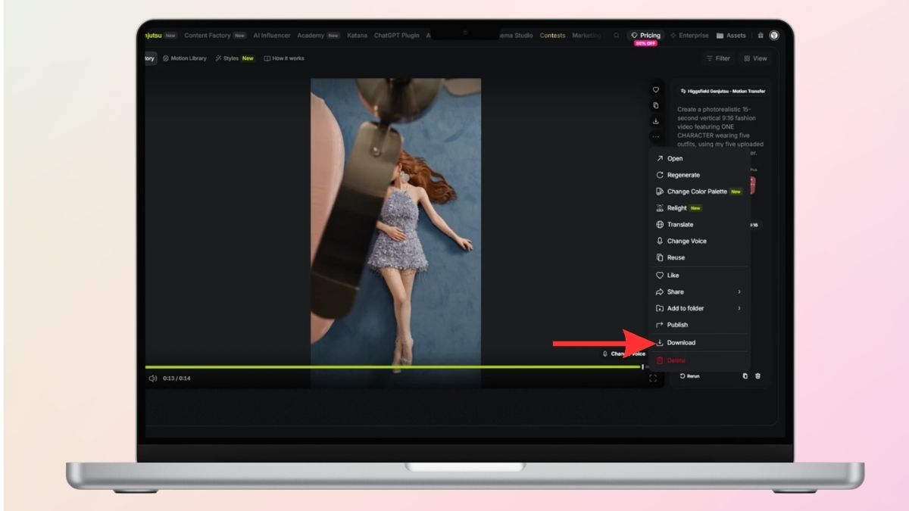Open the Enterprise link
Viewport: 909px width, 511px height.
point(689,36)
